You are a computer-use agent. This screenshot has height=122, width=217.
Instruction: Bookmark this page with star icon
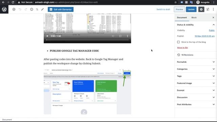(x=176, y=2)
